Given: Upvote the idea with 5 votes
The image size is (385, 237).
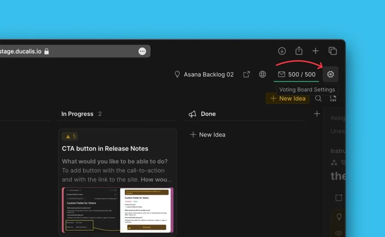Looking at the screenshot, I should [x=70, y=136].
